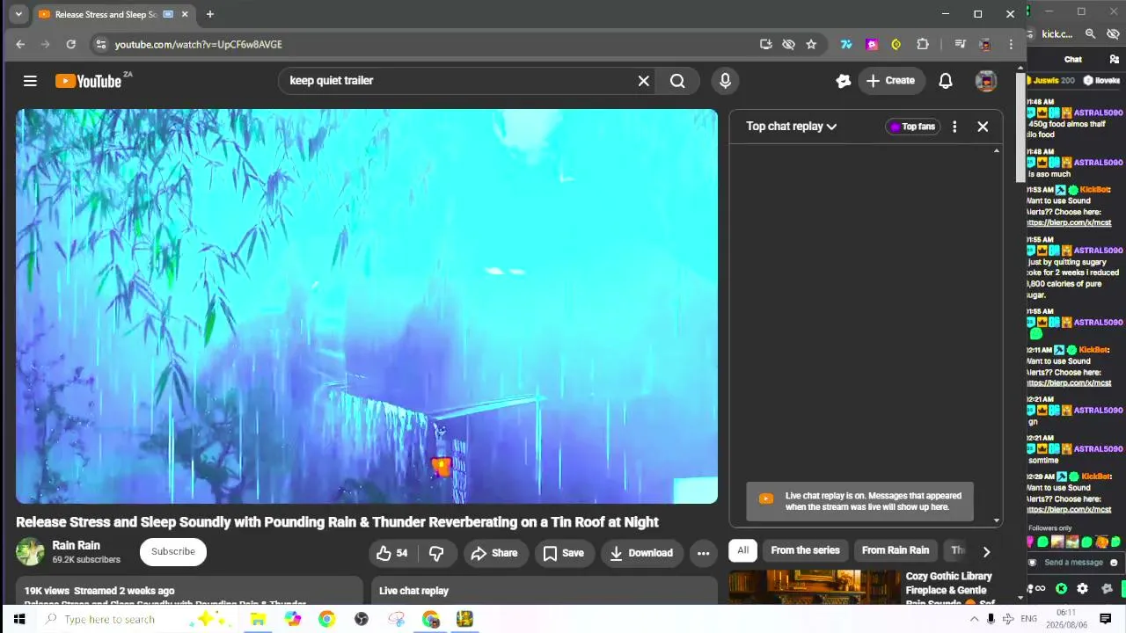
Task: Go back in the Chrome browser
Action: tap(20, 44)
